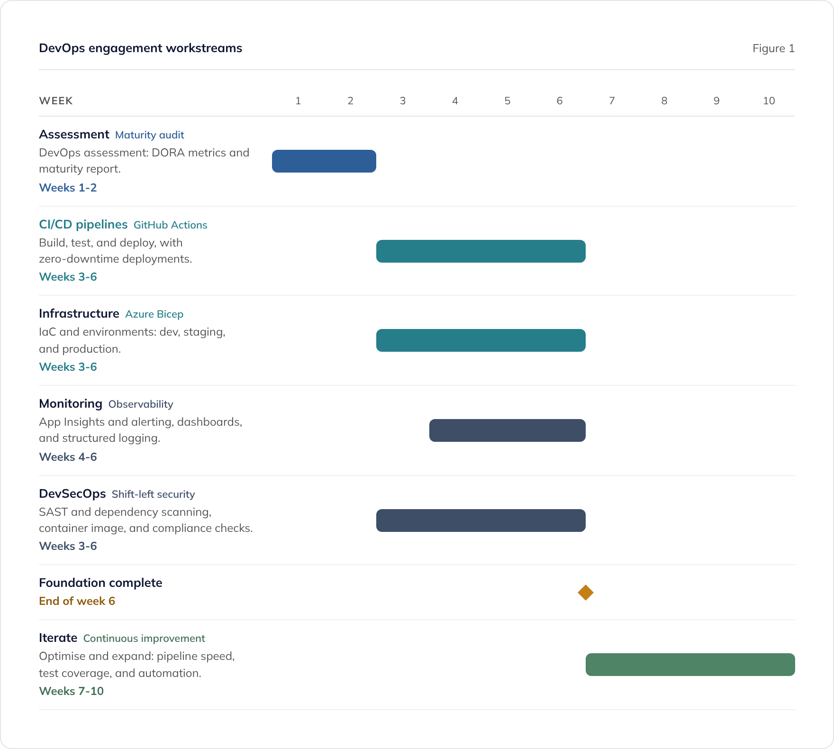
Task: Click week number 5 in header
Action: (508, 101)
